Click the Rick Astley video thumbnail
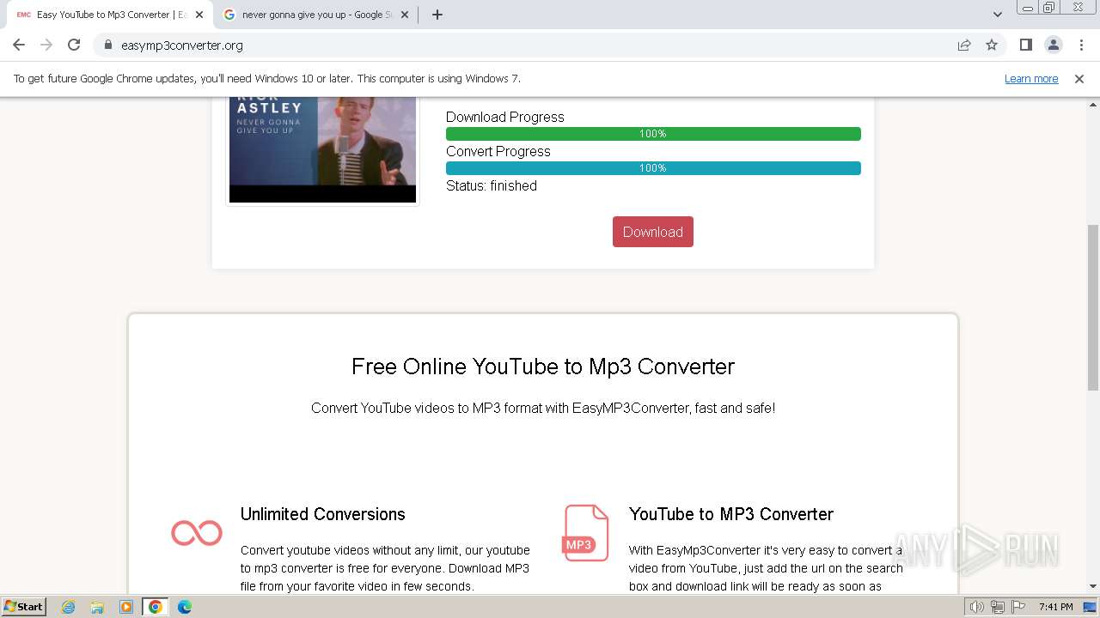 click(x=322, y=149)
